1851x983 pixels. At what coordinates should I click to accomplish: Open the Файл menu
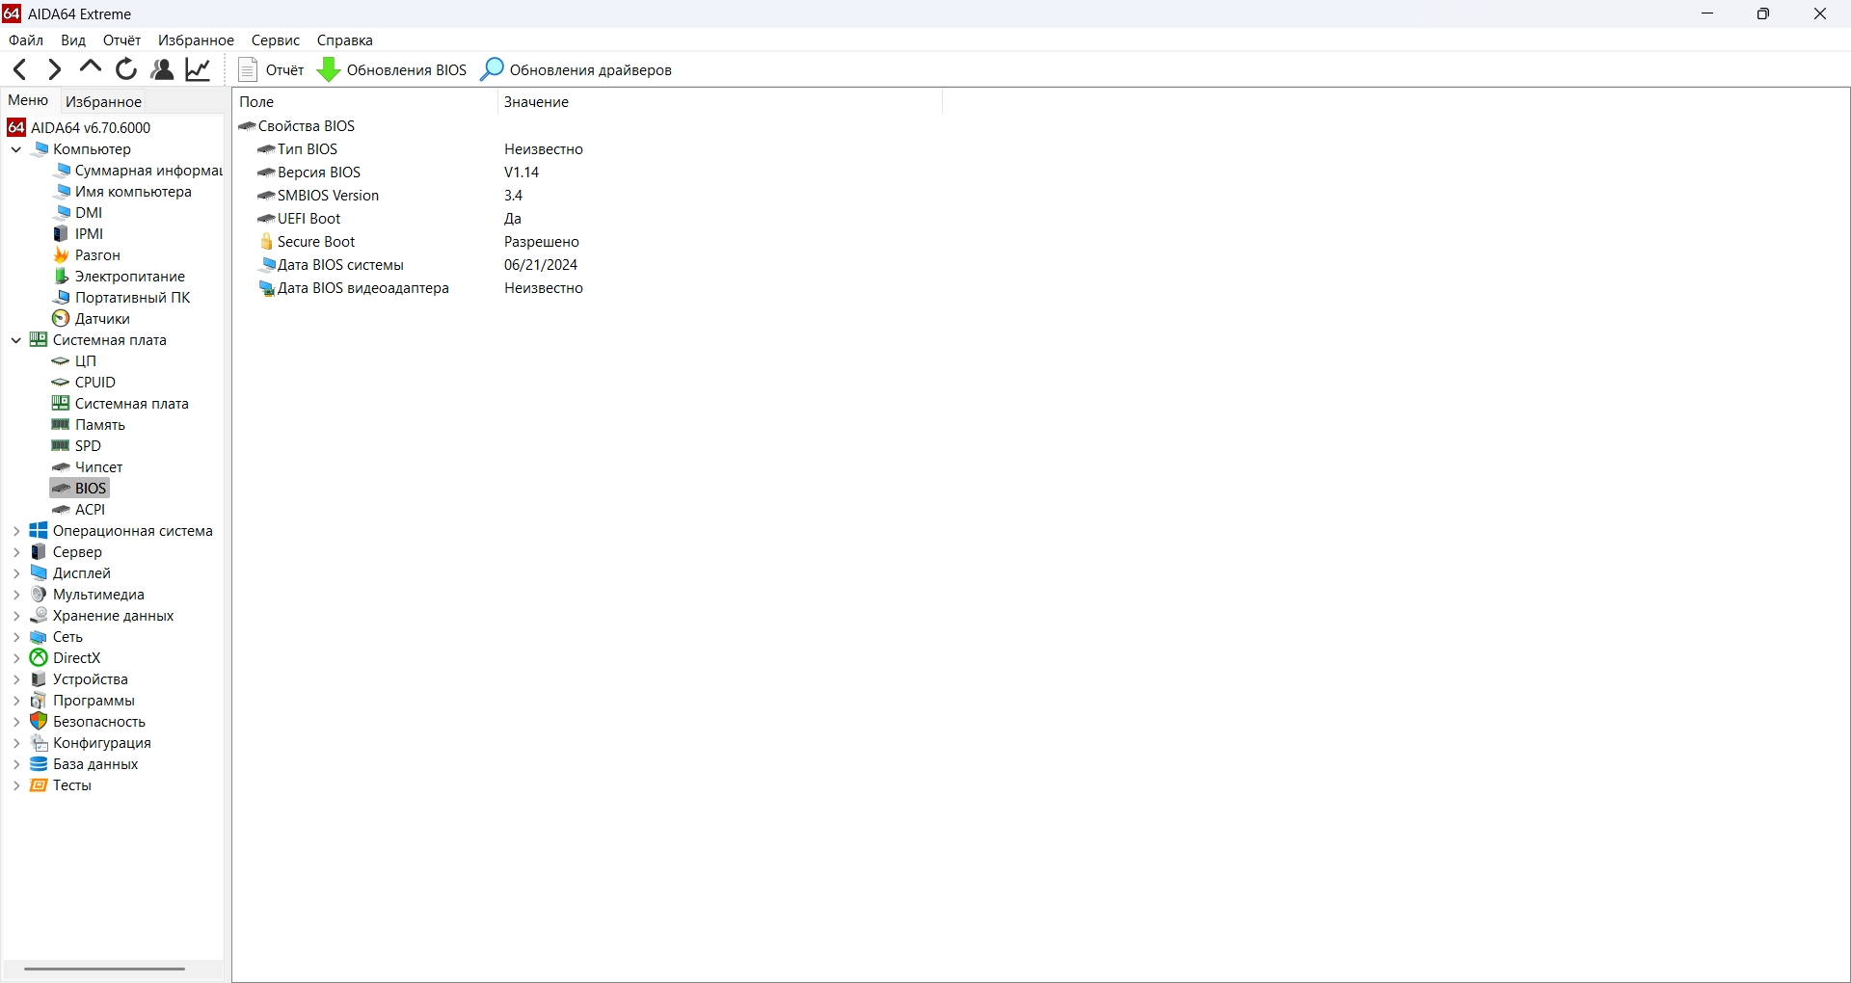click(x=26, y=40)
